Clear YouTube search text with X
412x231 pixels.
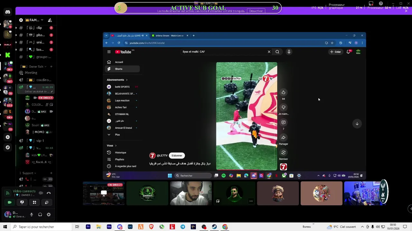tap(269, 52)
